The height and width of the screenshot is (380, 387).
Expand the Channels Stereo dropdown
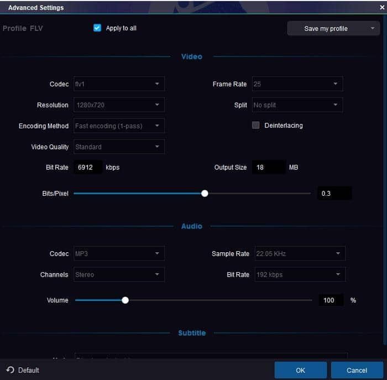tap(119, 275)
